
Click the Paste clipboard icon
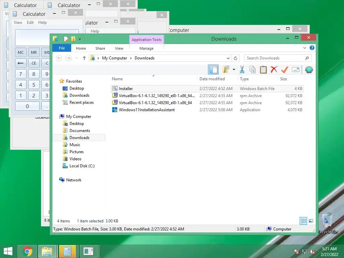click(263, 70)
